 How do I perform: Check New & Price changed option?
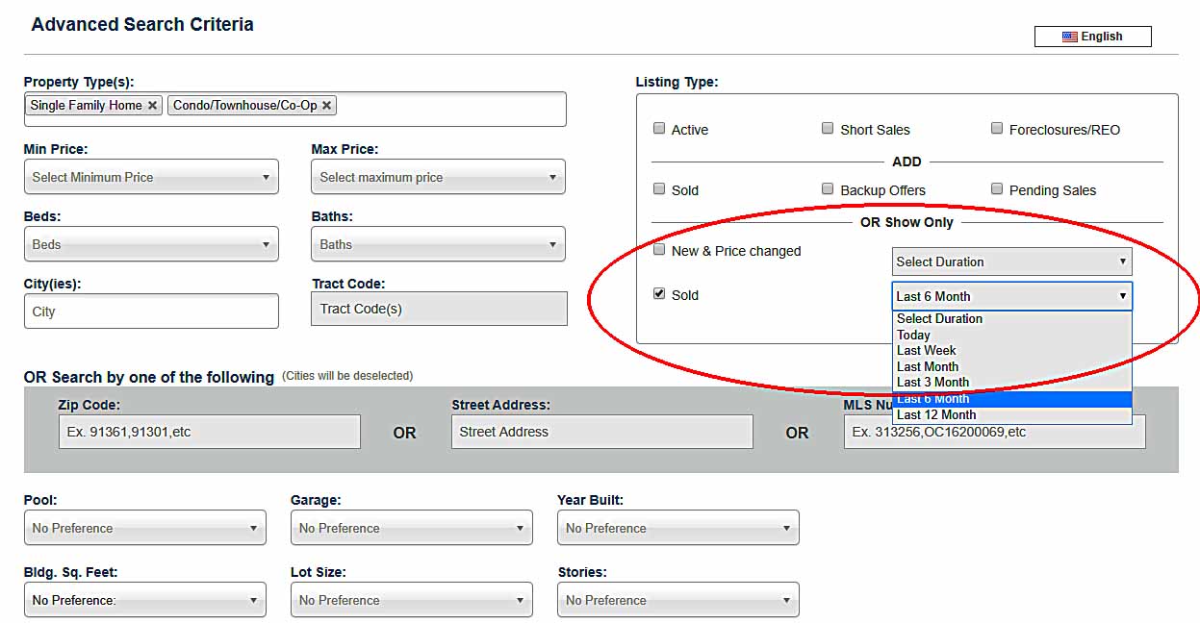point(659,250)
